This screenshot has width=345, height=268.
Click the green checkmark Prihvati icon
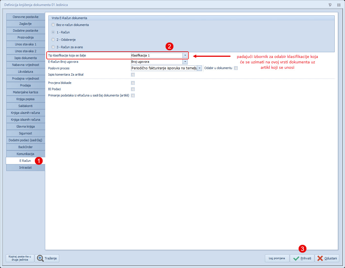tap(296, 258)
